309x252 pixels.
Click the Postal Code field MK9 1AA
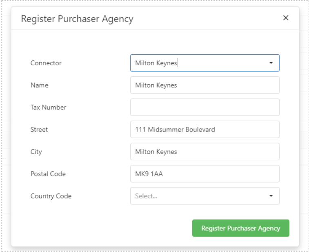coord(205,174)
